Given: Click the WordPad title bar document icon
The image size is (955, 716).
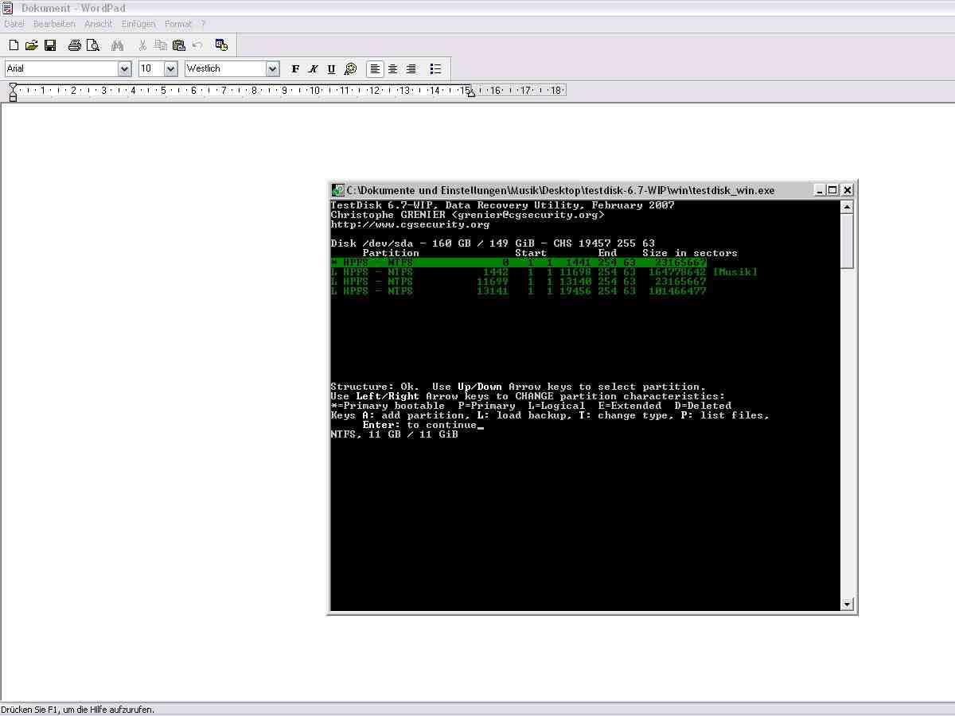Looking at the screenshot, I should click(x=7, y=8).
